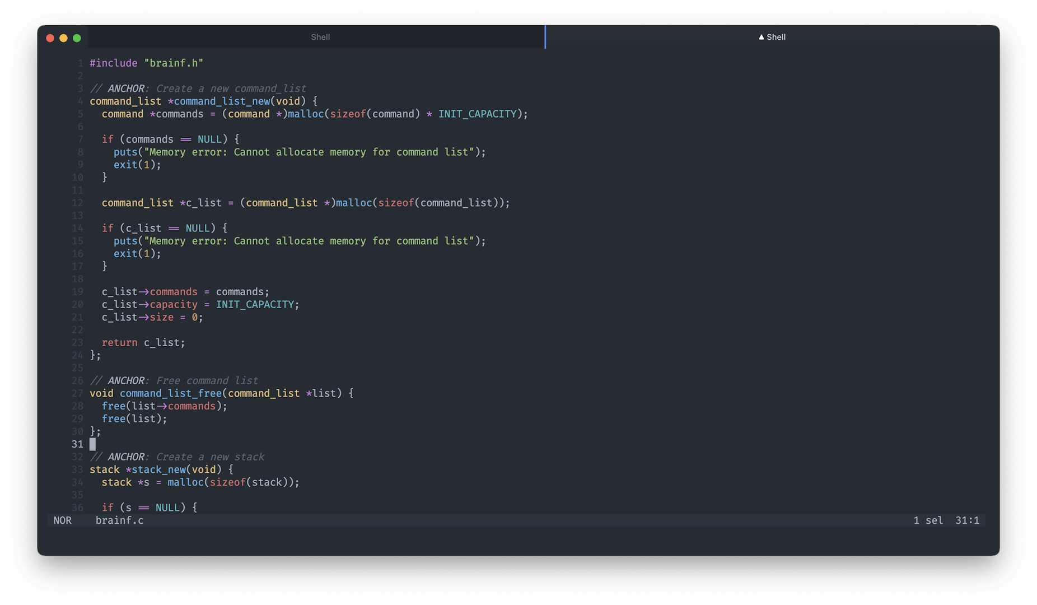Click the brainf.c file name in statusline

click(119, 520)
